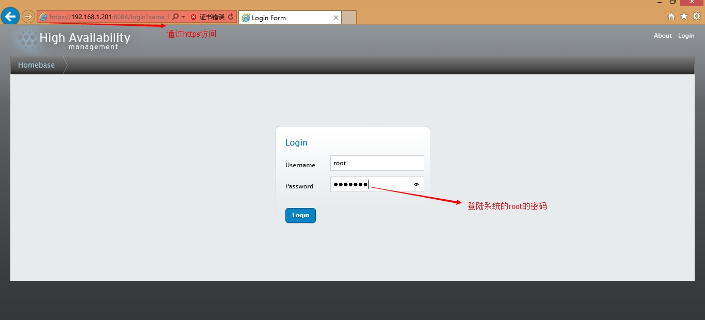
Task: Open Internet Explorer home page icon
Action: pos(671,16)
